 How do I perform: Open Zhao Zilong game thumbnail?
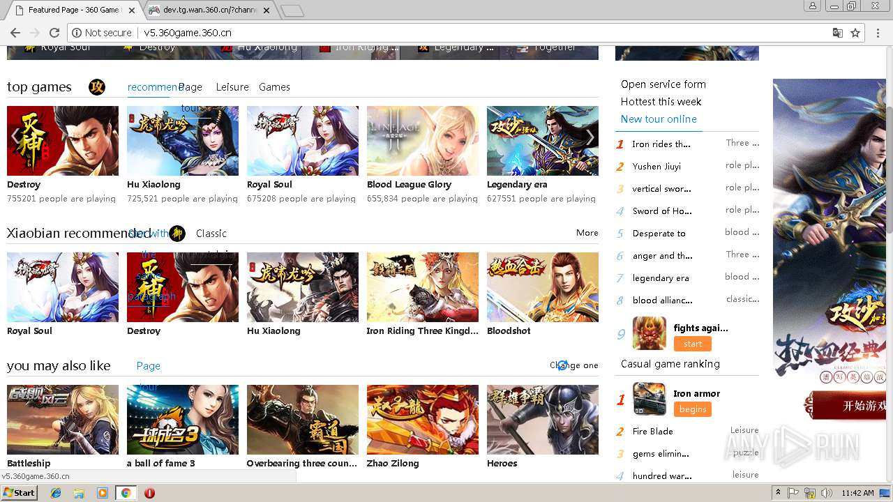(x=423, y=420)
